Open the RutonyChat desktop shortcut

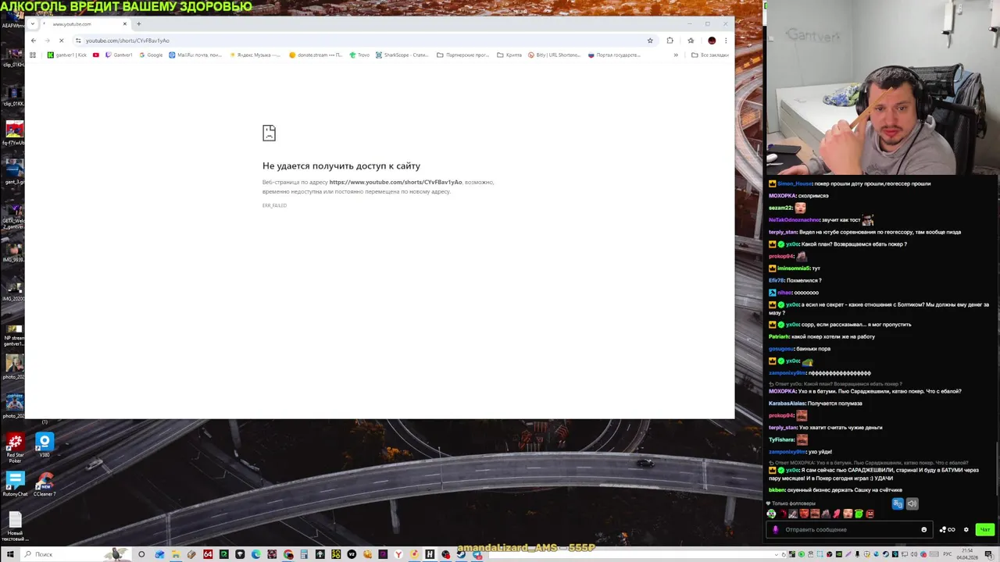[x=15, y=484]
